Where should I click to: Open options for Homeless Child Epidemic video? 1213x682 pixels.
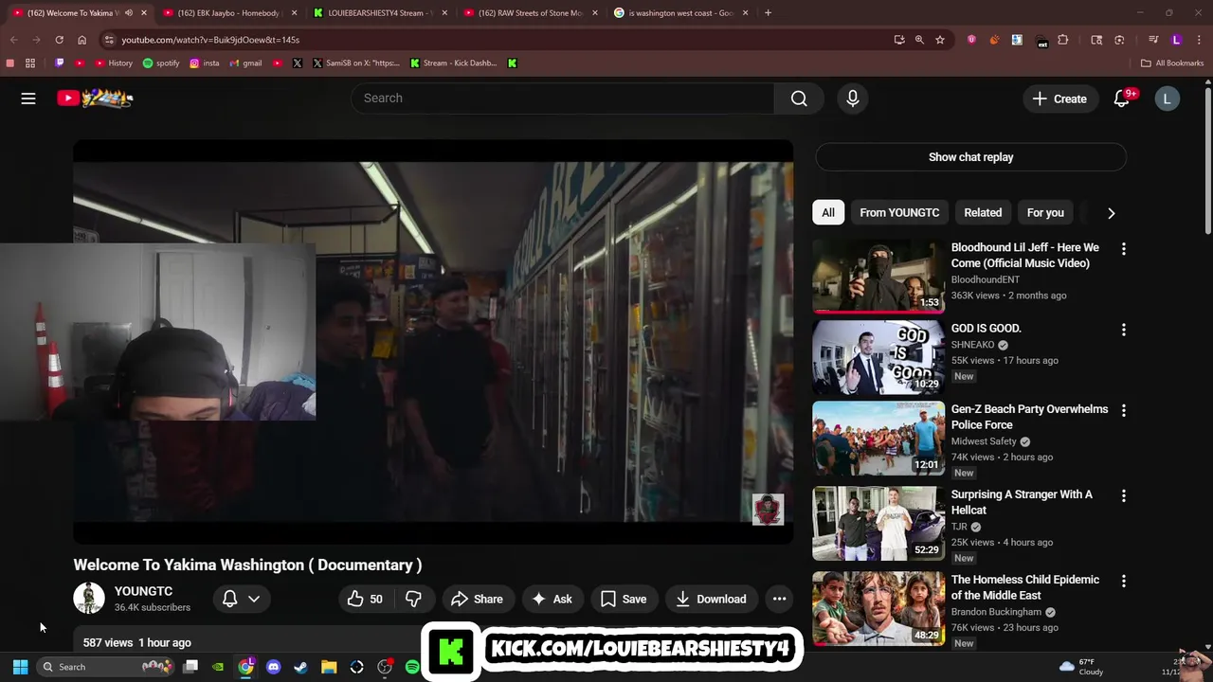click(1123, 581)
